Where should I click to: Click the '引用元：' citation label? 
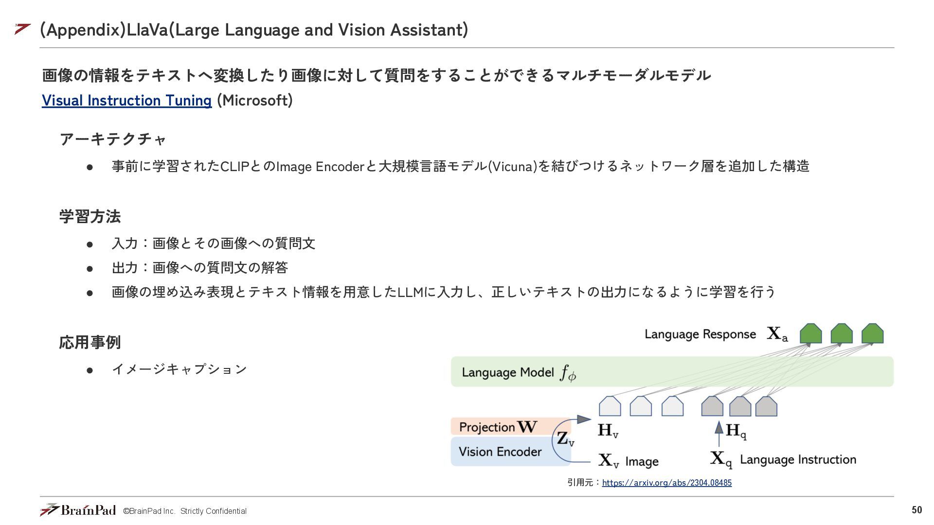(x=584, y=483)
